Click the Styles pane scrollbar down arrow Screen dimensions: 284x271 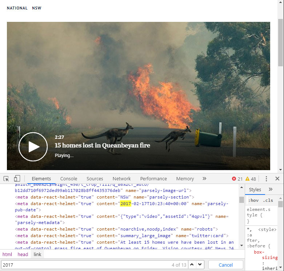tap(281, 268)
